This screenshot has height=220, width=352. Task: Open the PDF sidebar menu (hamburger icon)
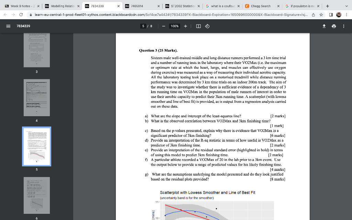pyautogui.click(x=8, y=26)
